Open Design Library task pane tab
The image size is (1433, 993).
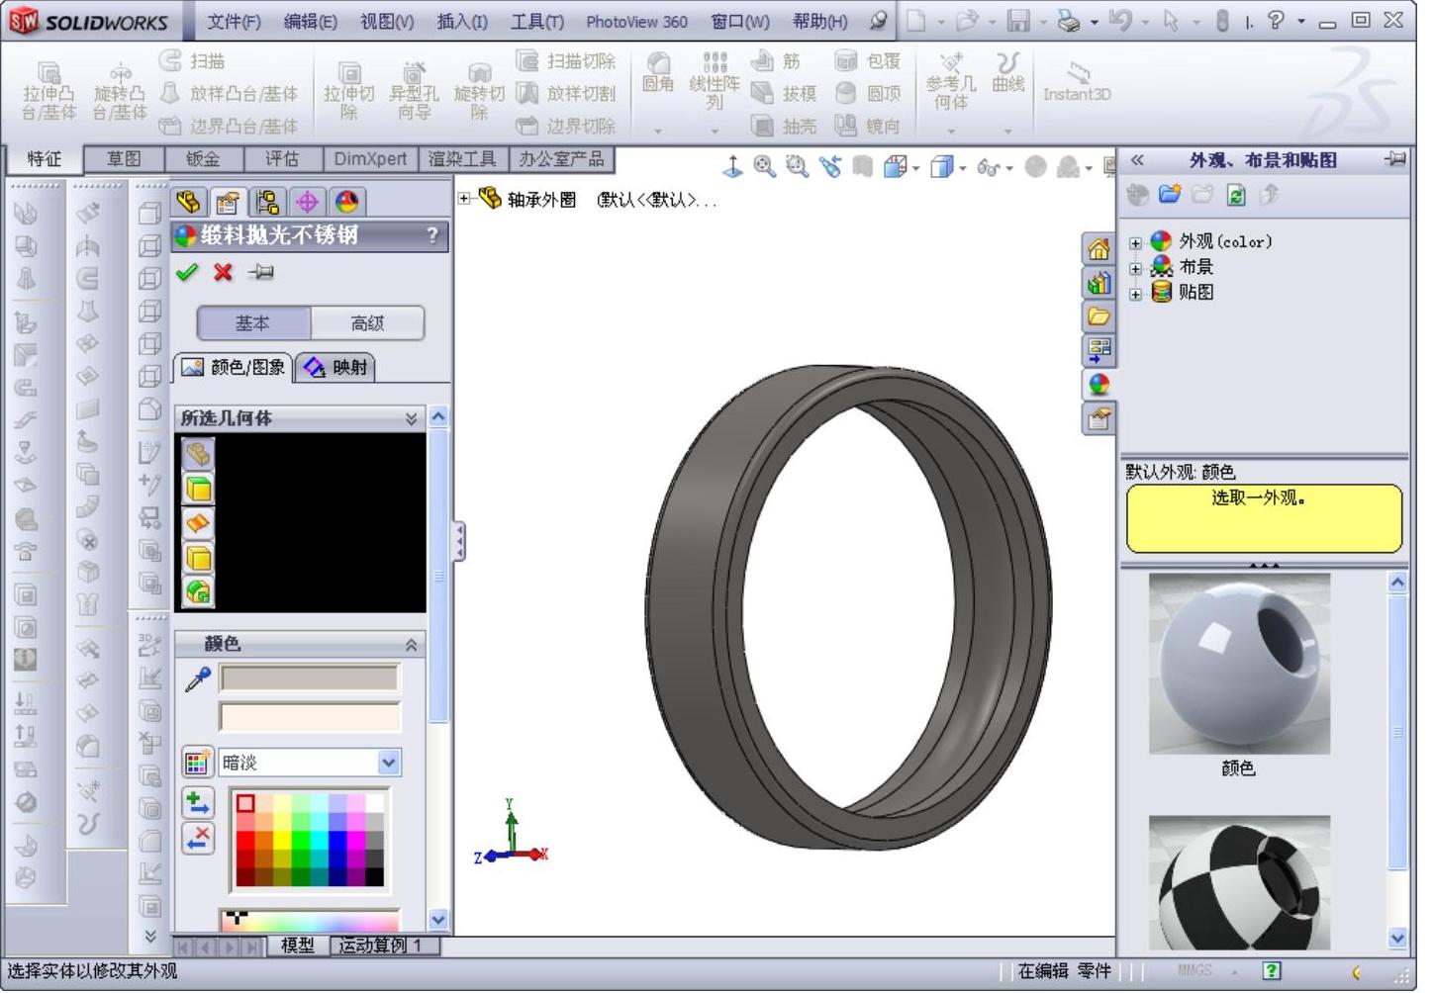pos(1099,284)
